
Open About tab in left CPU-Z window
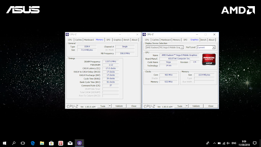click(135, 40)
